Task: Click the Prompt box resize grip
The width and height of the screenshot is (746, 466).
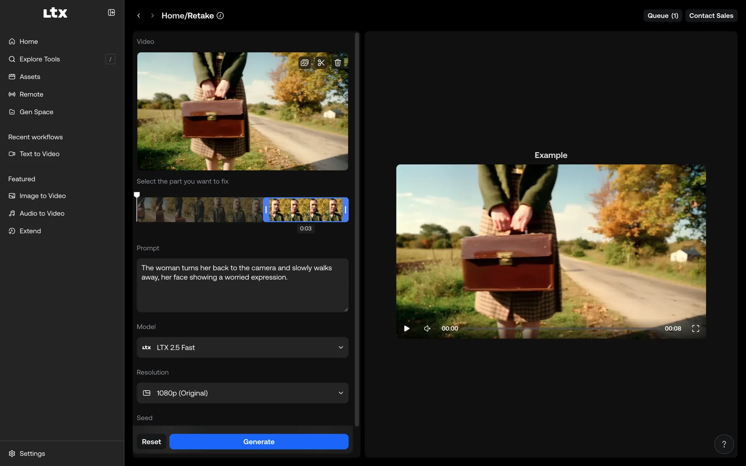Action: coord(346,310)
